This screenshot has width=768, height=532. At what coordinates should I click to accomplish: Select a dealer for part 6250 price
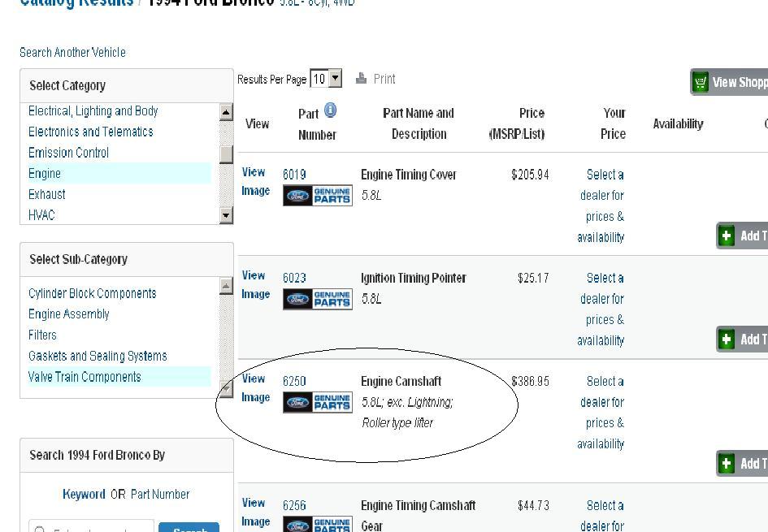point(601,413)
